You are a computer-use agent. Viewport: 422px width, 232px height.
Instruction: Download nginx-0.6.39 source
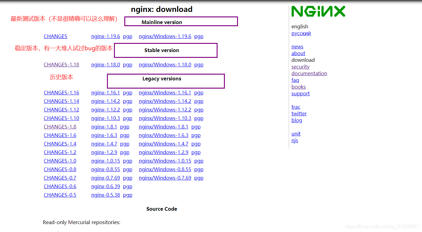[105, 186]
